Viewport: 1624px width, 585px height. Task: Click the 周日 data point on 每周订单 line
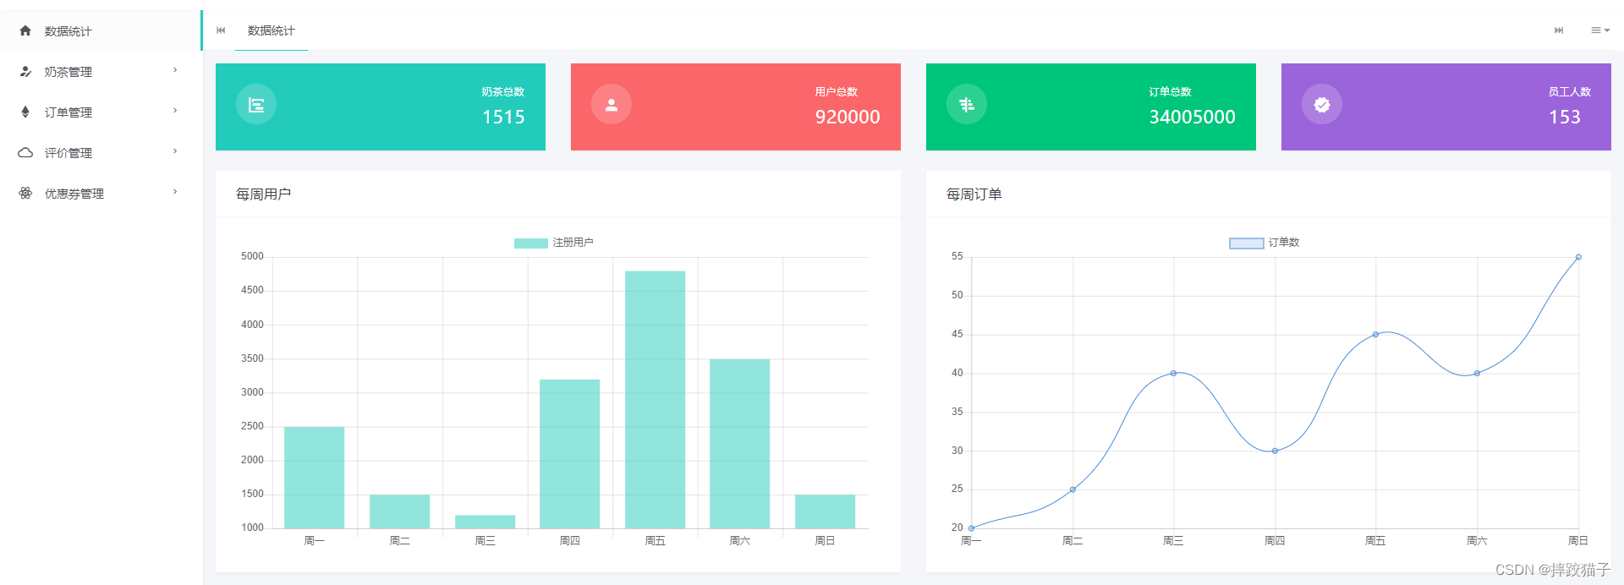click(x=1578, y=257)
